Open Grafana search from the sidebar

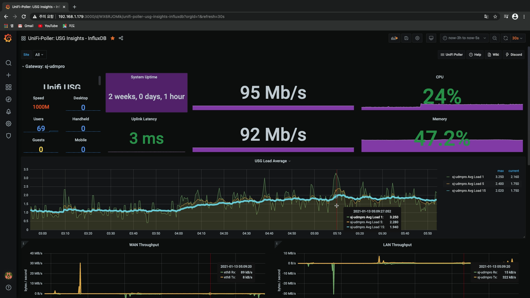[9, 63]
